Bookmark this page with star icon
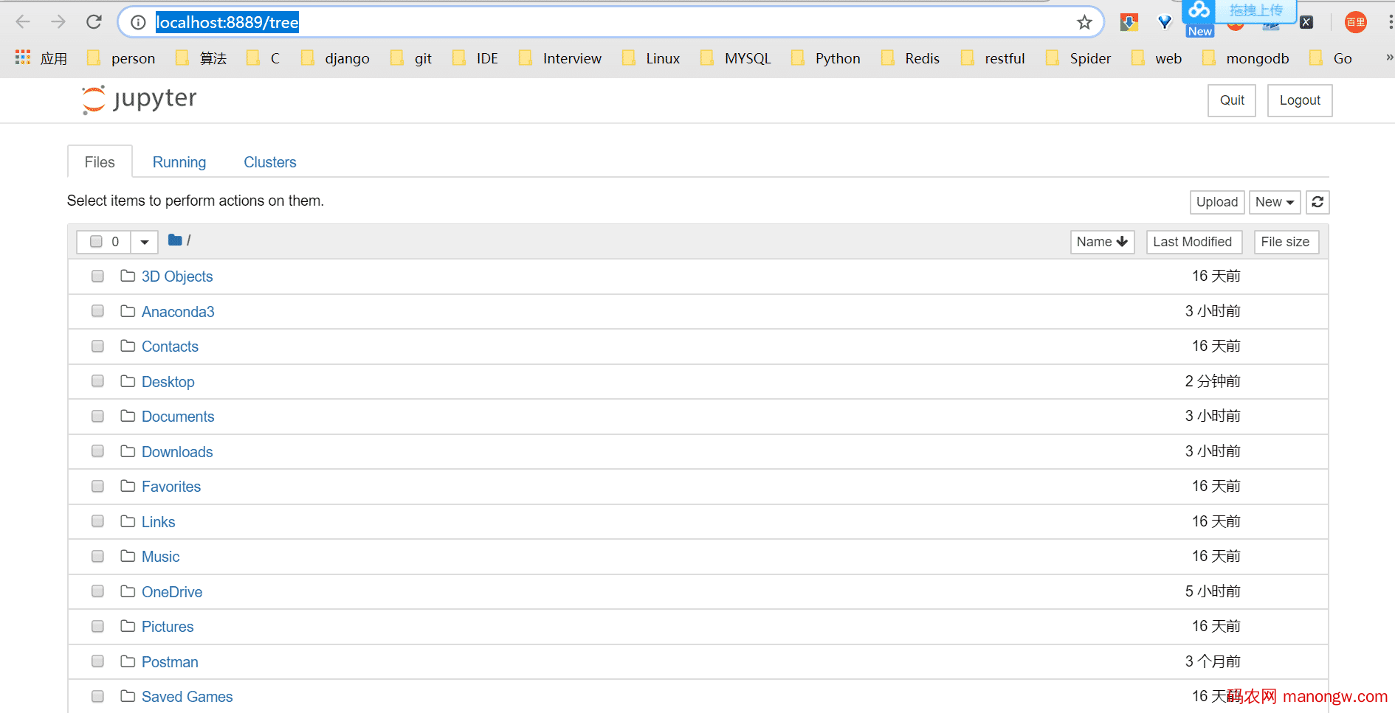Viewport: 1395px width, 713px height. 1084,23
